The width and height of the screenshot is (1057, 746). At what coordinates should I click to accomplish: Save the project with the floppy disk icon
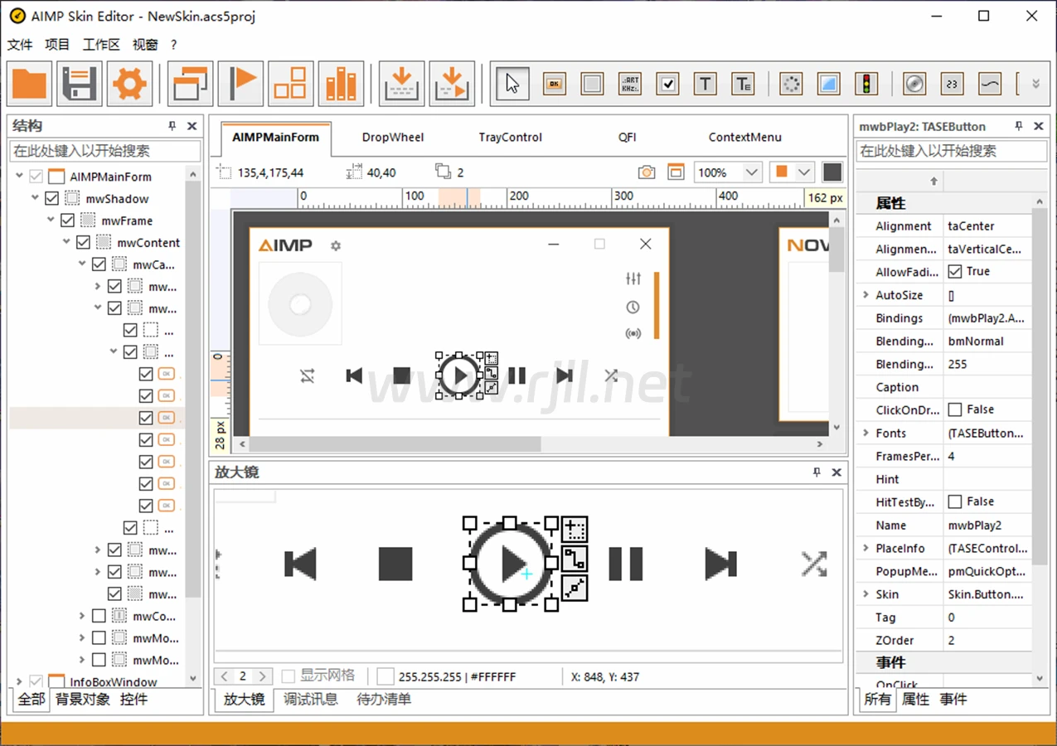coord(80,84)
